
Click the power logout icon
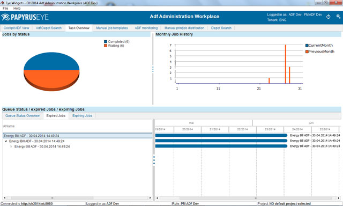(x=328, y=17)
